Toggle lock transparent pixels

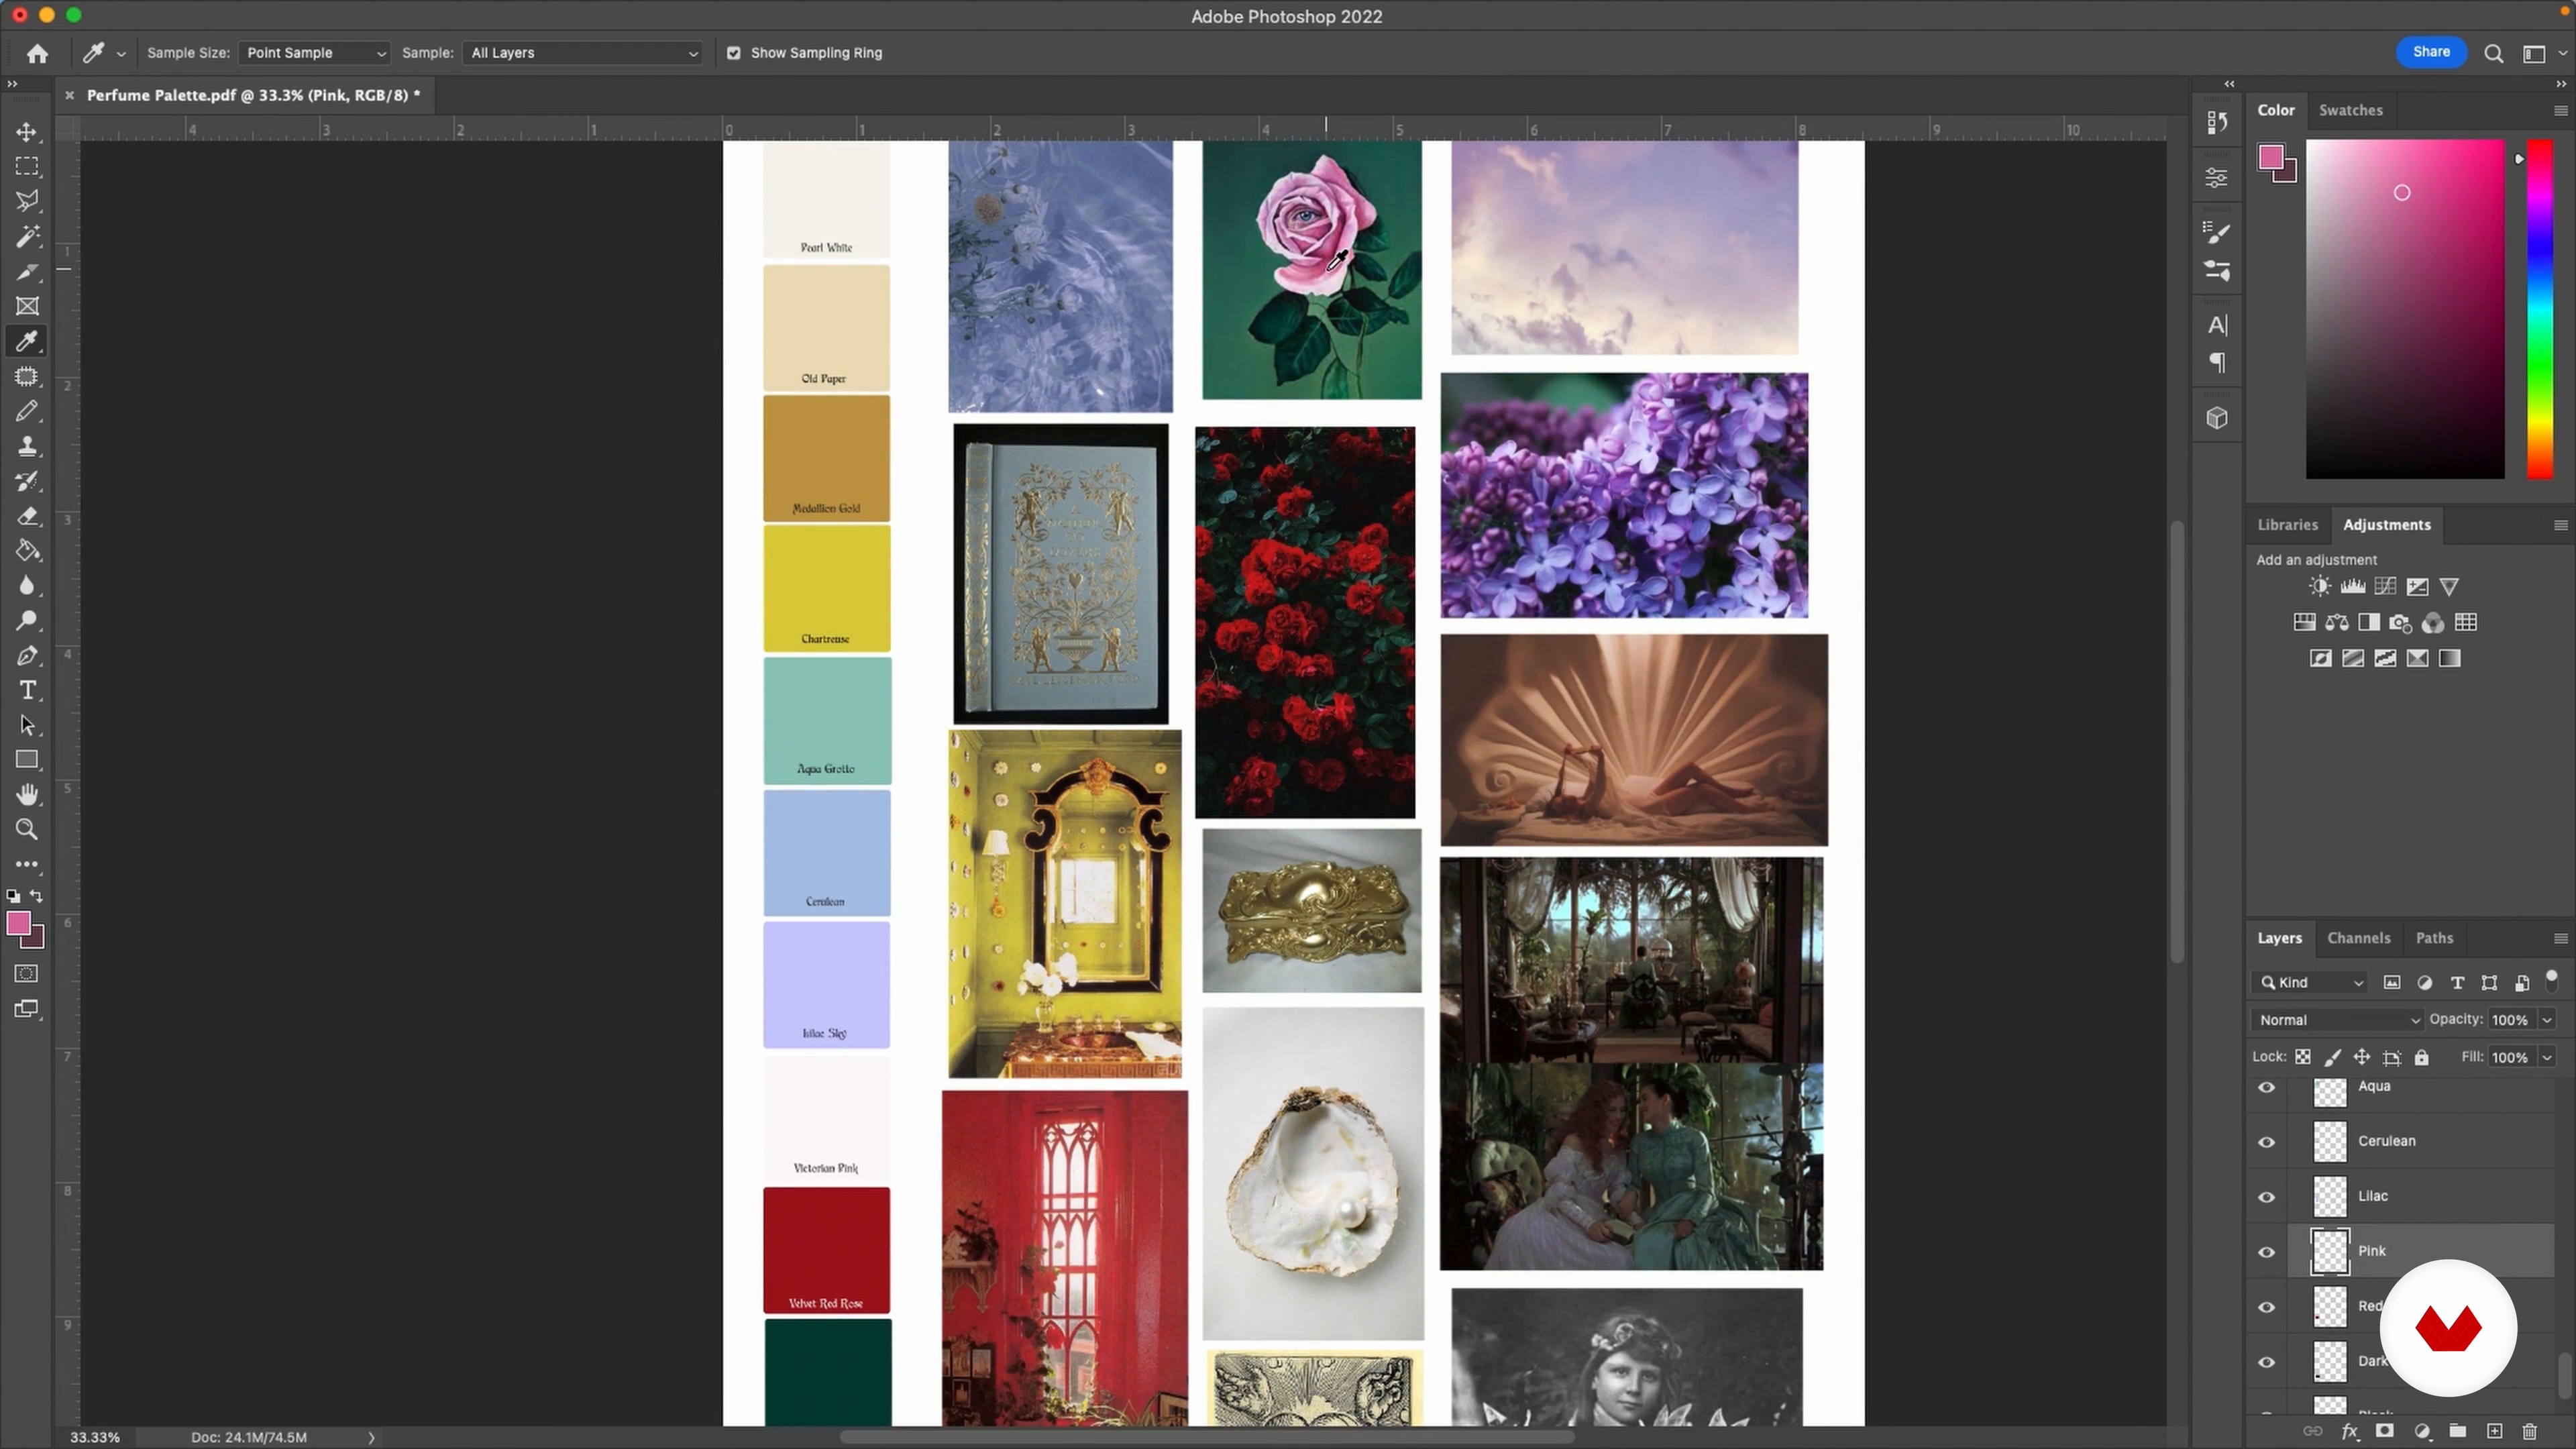2303,1057
